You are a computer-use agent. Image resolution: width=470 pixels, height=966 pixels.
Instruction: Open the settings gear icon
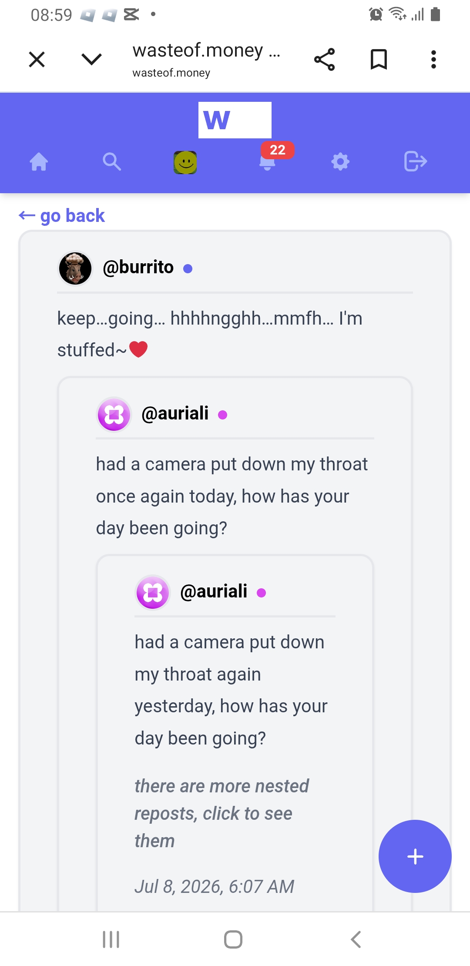tap(340, 162)
